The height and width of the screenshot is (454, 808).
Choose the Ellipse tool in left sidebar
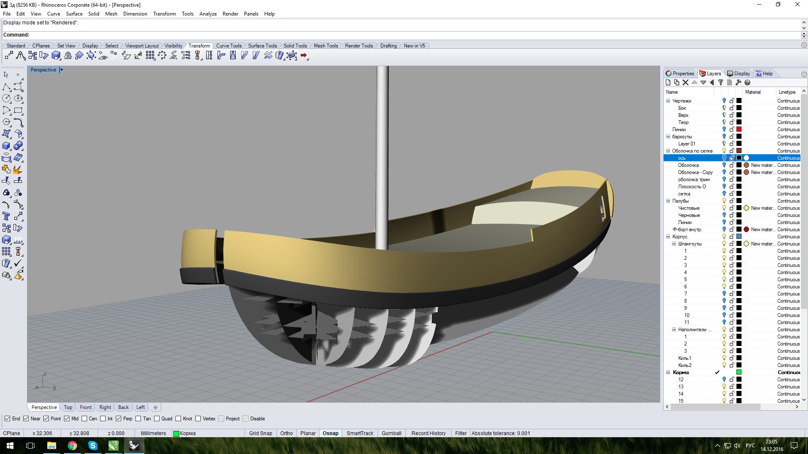point(18,98)
